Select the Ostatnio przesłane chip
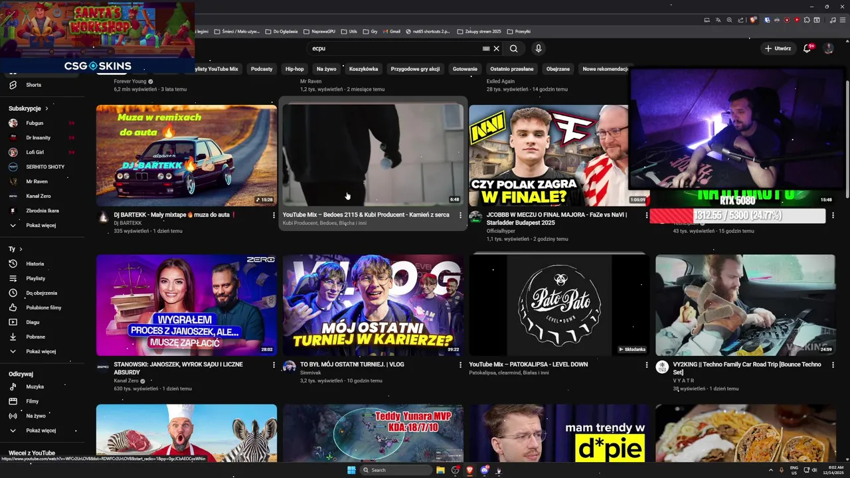Screen dimensions: 850x478 pyautogui.click(x=512, y=69)
